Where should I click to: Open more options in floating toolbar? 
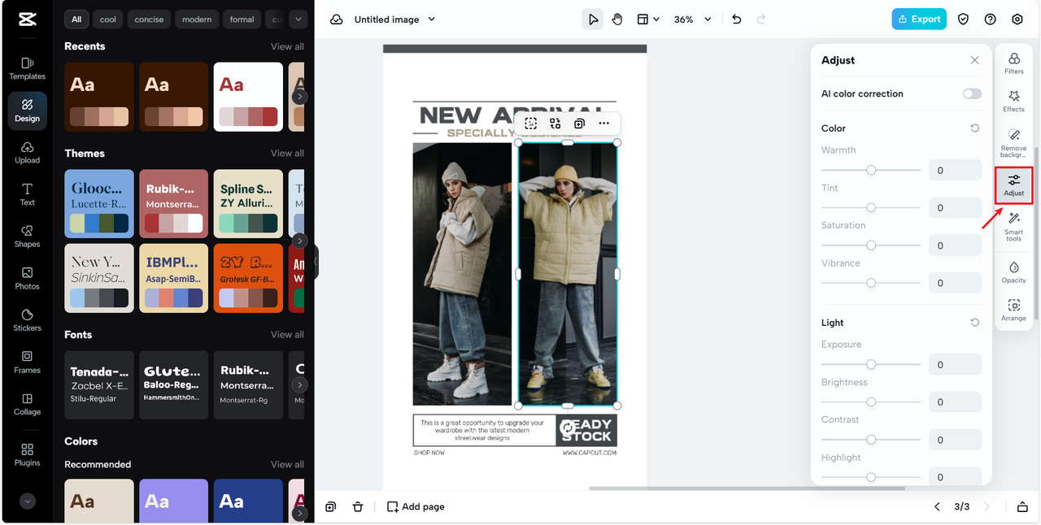603,124
